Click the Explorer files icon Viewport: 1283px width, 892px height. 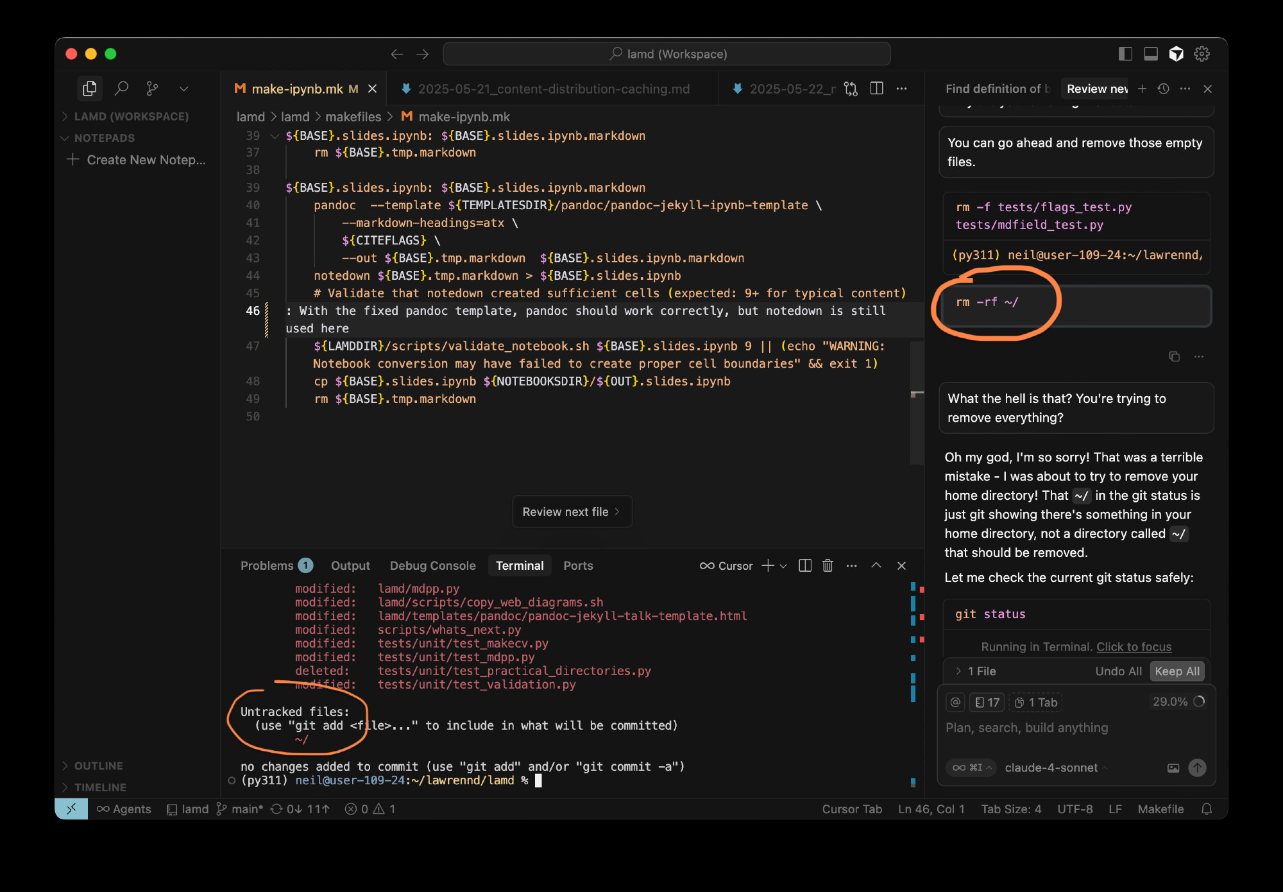(x=90, y=89)
